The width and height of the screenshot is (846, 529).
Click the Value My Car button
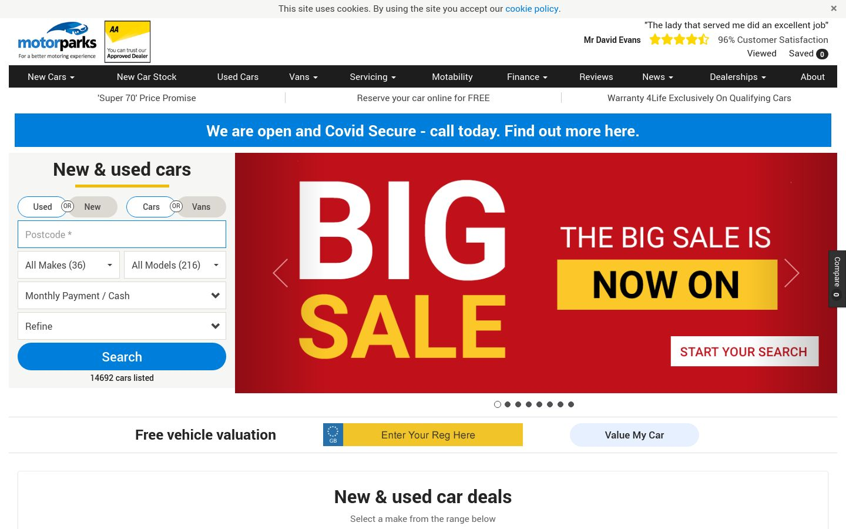pyautogui.click(x=634, y=435)
